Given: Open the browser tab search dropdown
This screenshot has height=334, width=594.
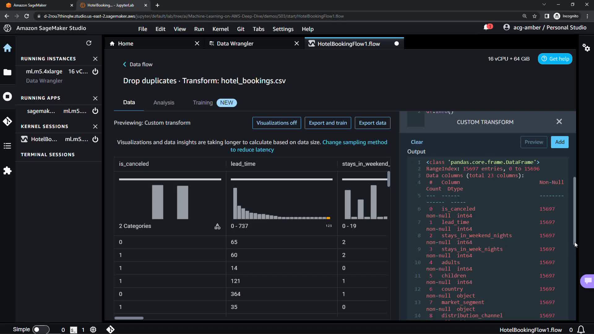Looking at the screenshot, I should [544, 5].
